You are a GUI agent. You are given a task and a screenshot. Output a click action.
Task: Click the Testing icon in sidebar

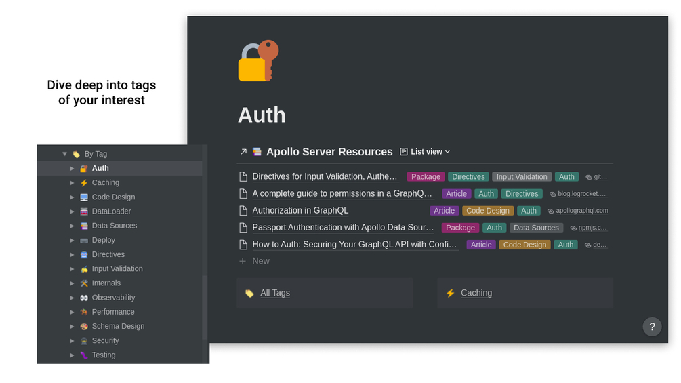[84, 355]
